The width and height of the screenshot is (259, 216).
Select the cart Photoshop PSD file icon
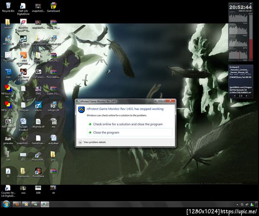8,74
